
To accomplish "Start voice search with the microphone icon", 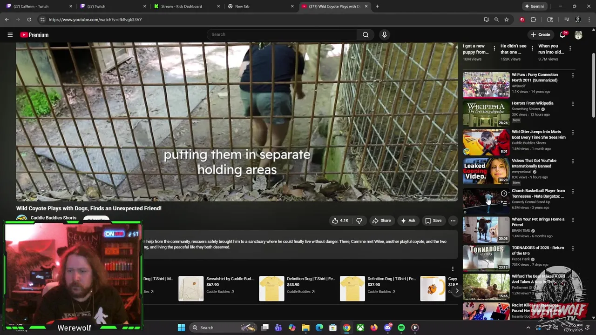I will pos(384,34).
